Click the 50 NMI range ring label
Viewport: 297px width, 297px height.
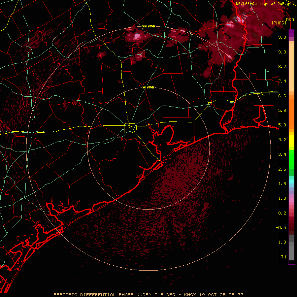click(x=148, y=87)
